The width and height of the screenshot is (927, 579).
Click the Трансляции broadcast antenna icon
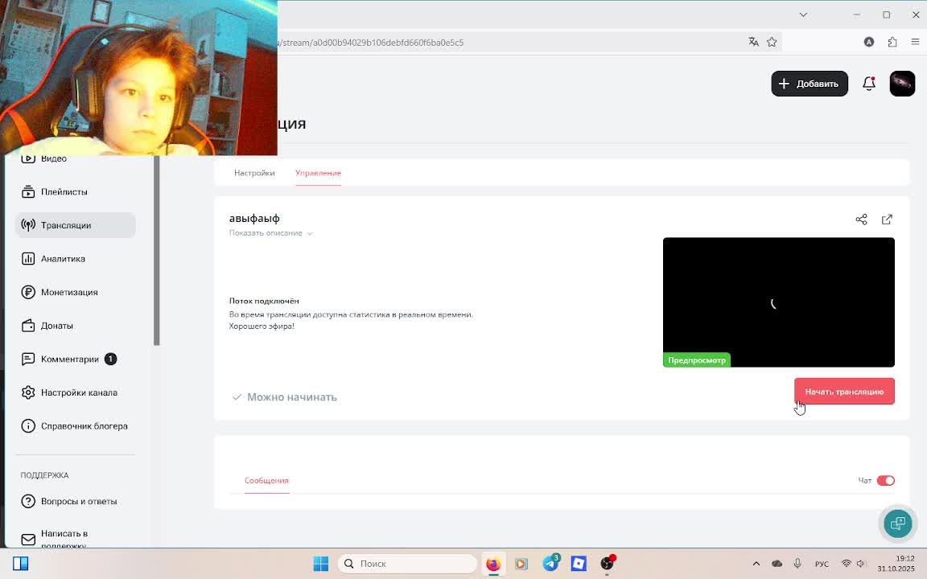(x=28, y=225)
